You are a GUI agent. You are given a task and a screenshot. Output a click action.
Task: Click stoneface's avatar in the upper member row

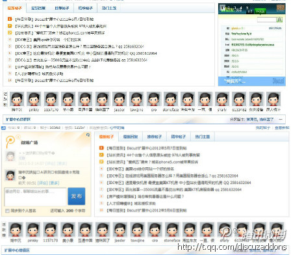(171, 99)
